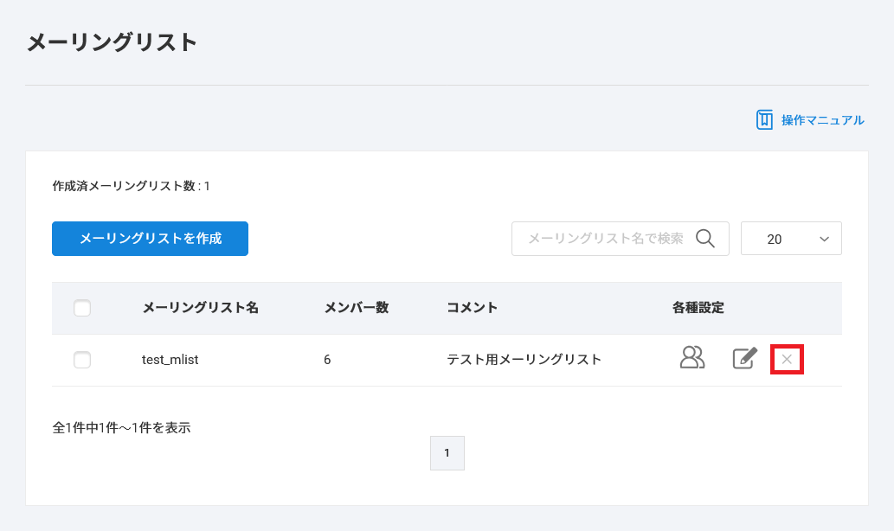The width and height of the screenshot is (894, 531).
Task: Toggle the select-all checkbox in table header
Action: click(x=82, y=308)
